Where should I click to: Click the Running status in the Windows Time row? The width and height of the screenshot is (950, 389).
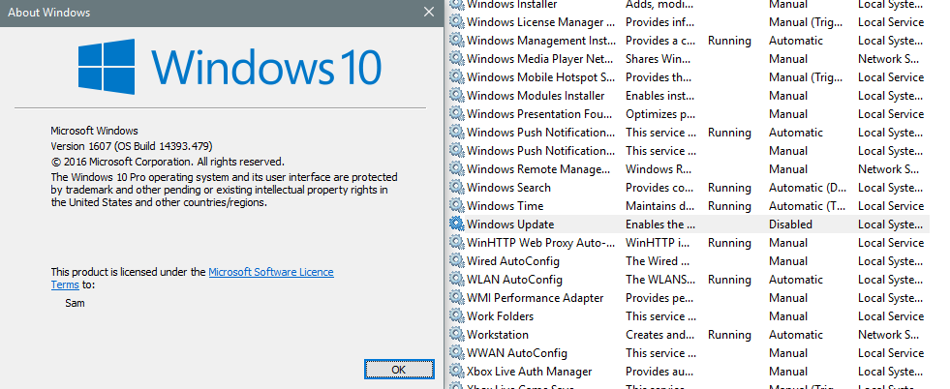tap(729, 206)
